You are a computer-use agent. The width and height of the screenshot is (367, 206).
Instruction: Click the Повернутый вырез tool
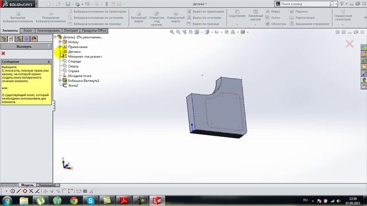[176, 17]
